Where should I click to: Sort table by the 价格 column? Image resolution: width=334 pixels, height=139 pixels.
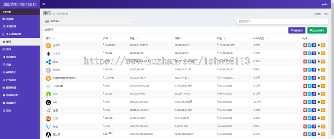click(107, 39)
